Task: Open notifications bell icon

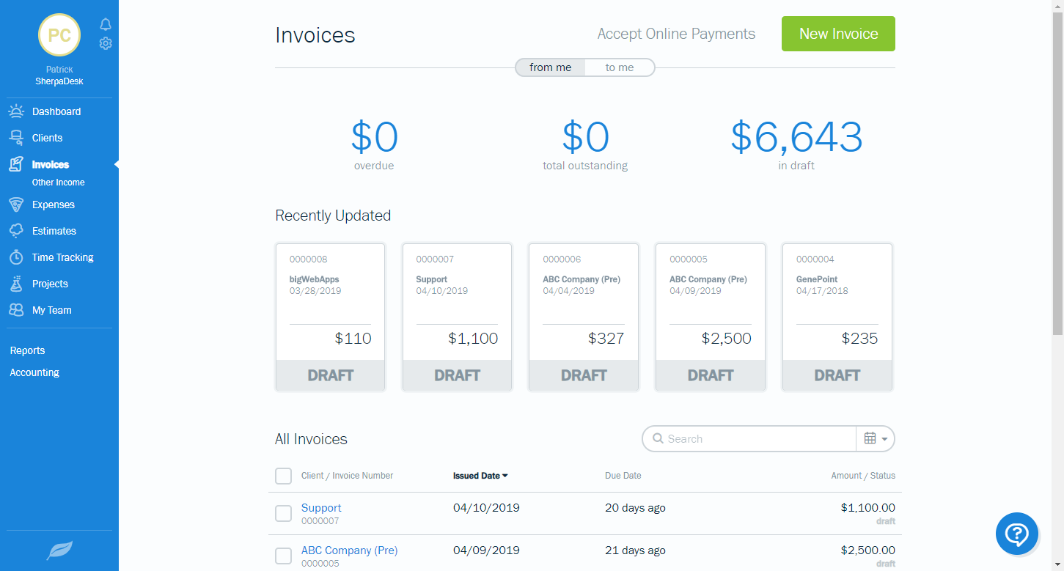Action: pyautogui.click(x=106, y=25)
